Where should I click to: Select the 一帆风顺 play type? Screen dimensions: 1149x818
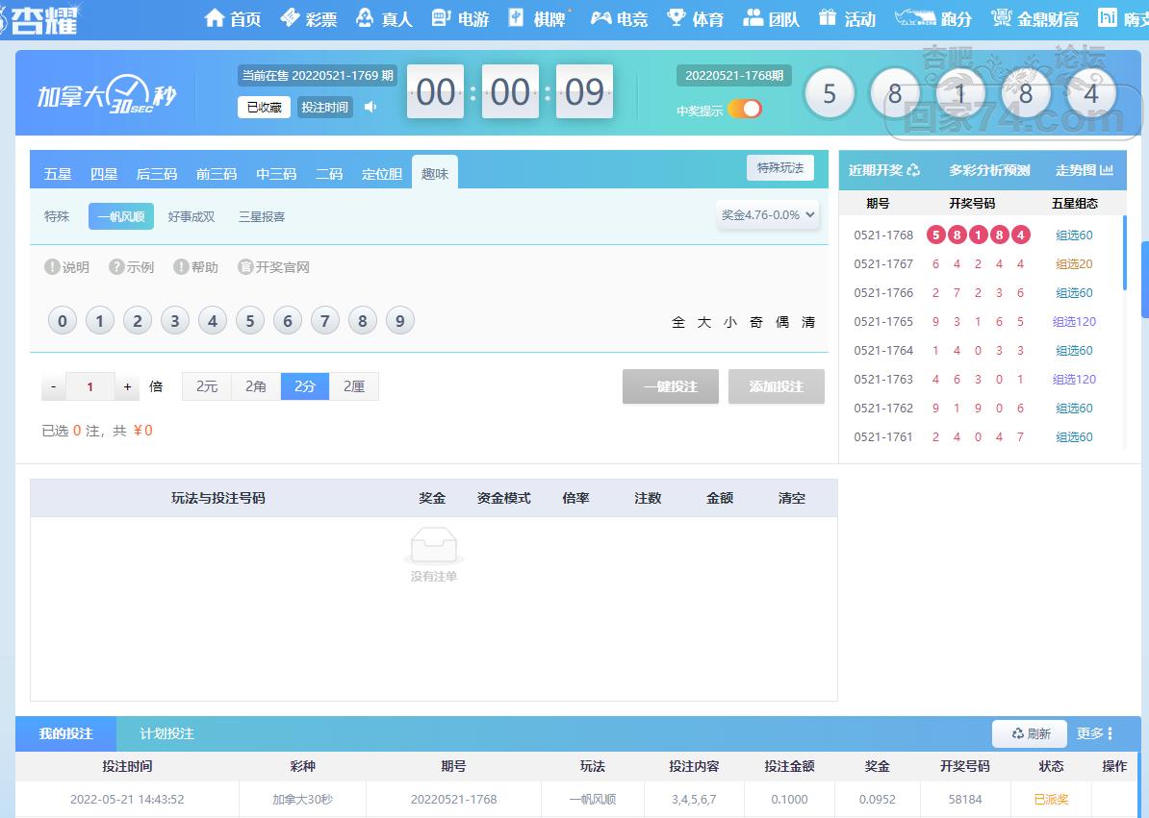[121, 216]
